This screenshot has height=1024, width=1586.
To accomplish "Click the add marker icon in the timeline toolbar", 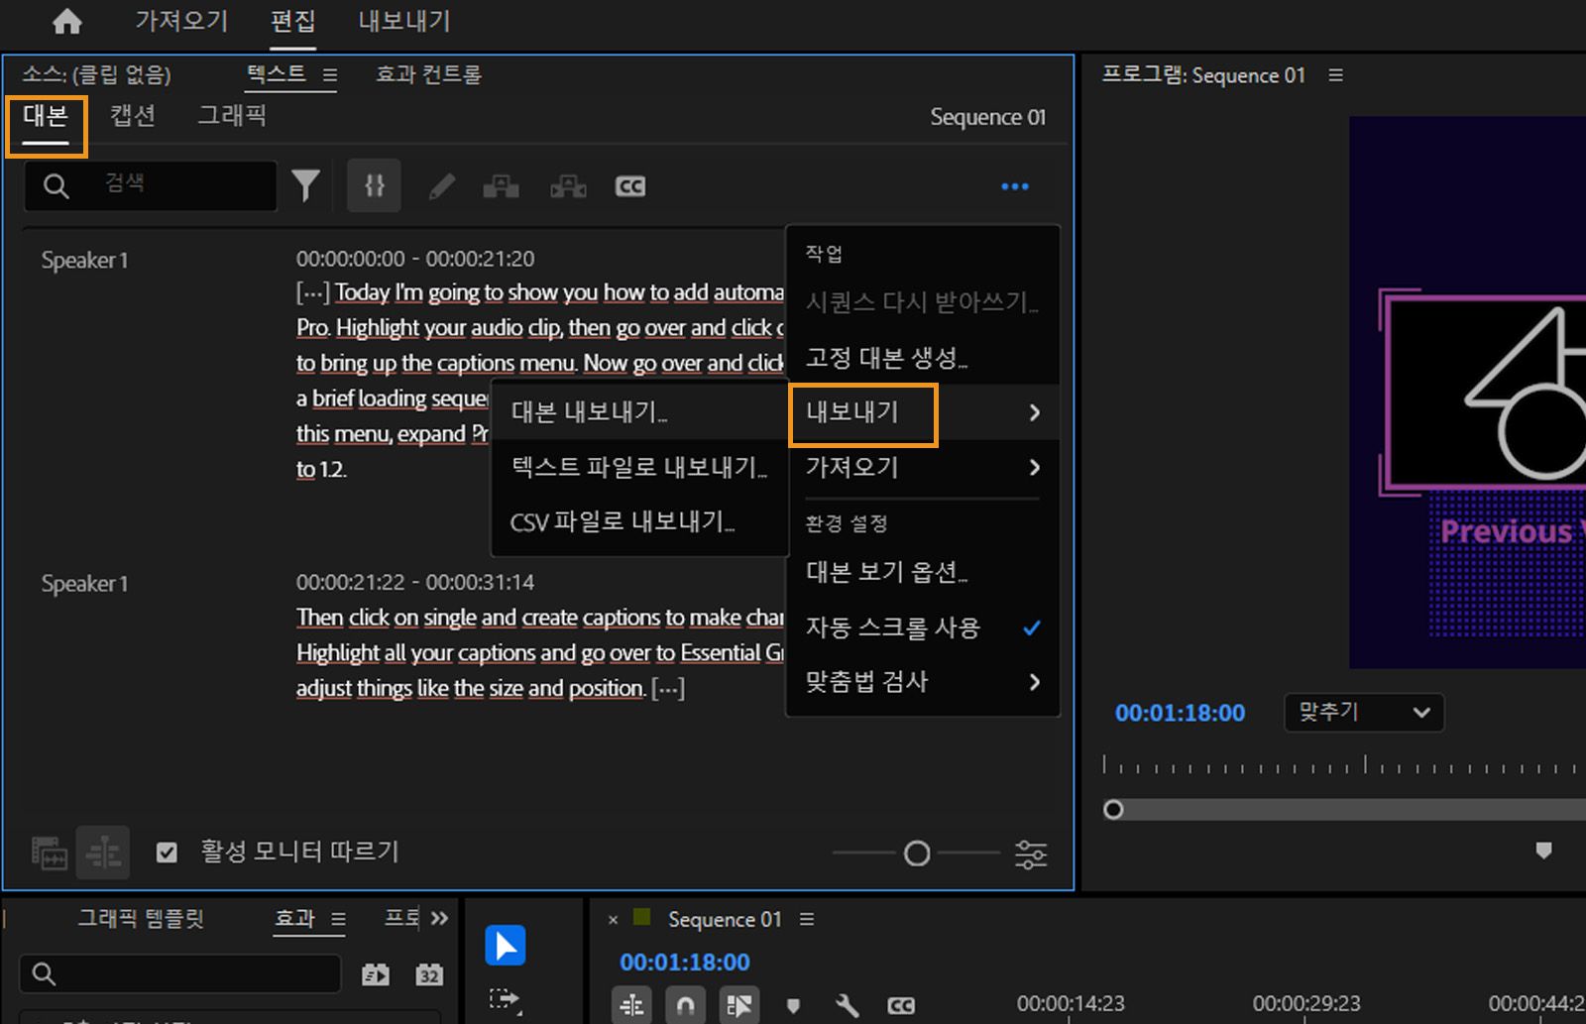I will point(793,1004).
